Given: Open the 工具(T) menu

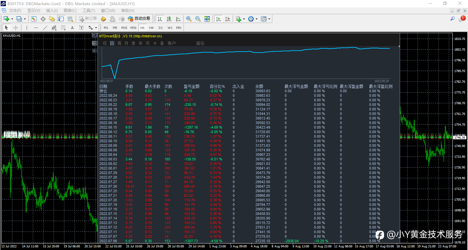Looking at the screenshot, I should coord(89,11).
